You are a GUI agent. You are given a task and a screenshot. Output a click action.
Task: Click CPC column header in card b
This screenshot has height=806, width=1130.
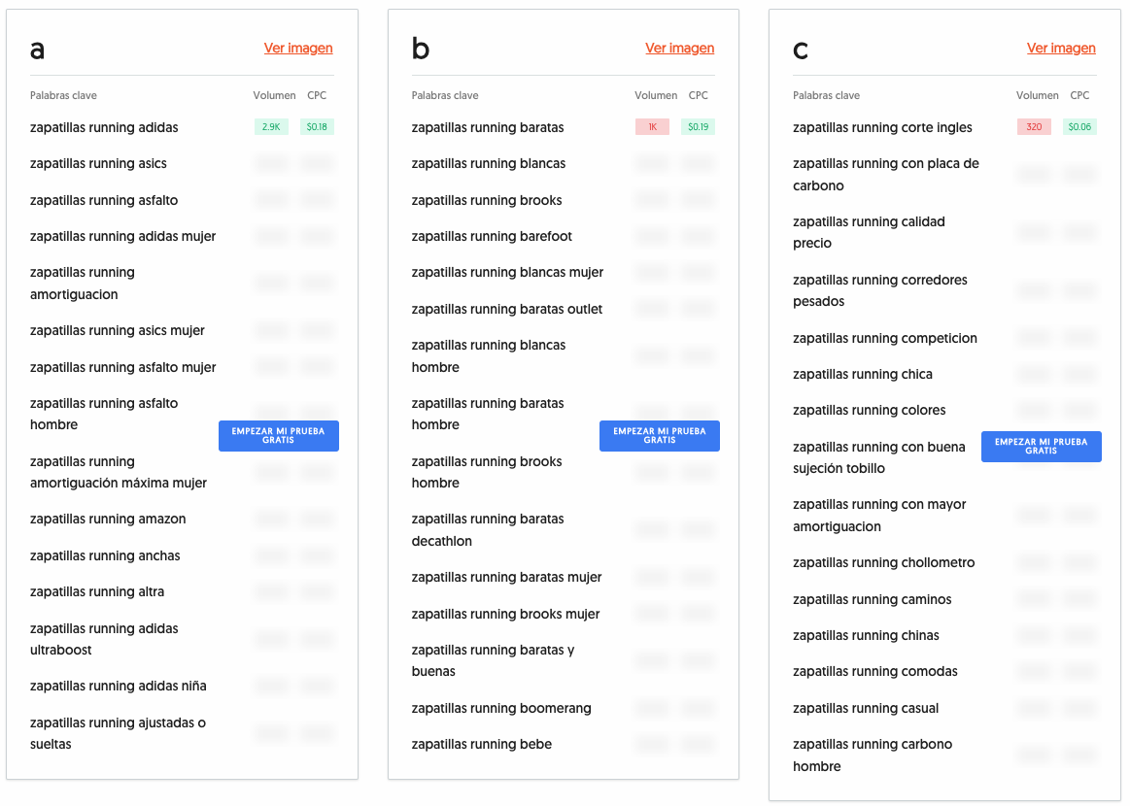coord(698,95)
